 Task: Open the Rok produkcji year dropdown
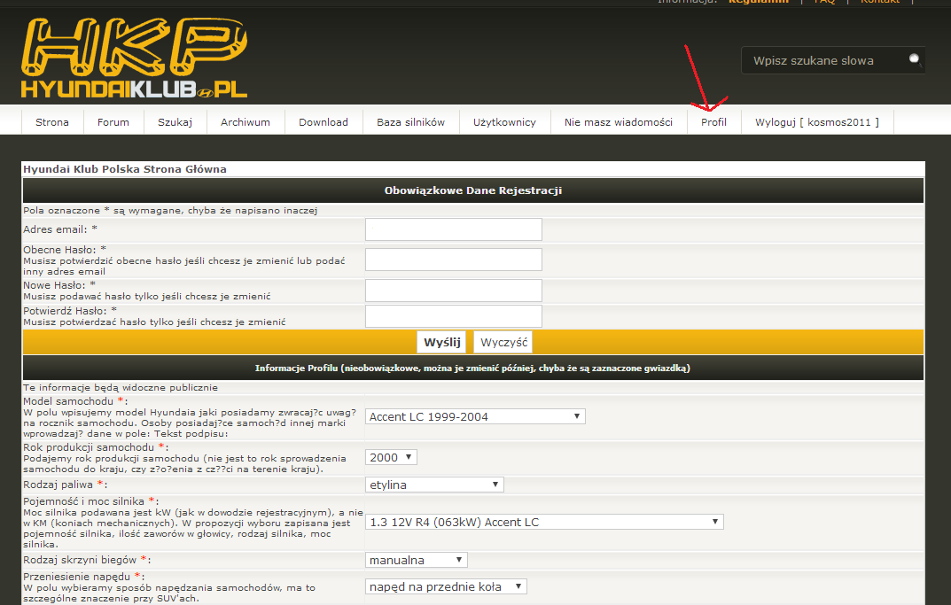(391, 457)
